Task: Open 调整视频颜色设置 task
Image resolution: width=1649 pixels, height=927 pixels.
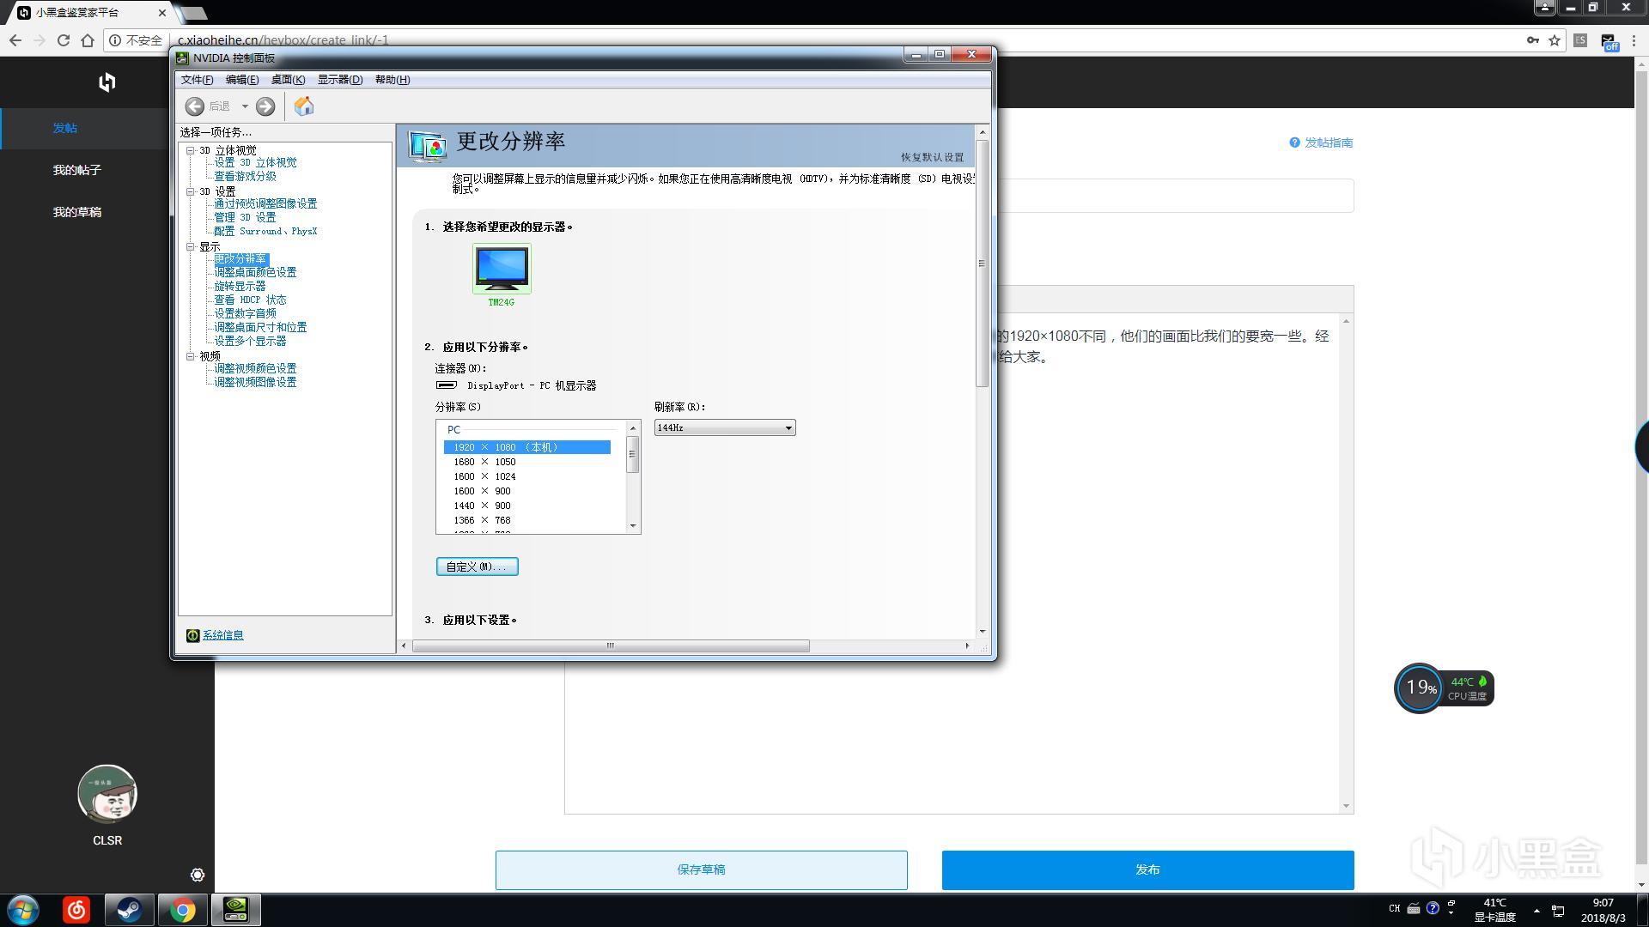Action: point(255,368)
